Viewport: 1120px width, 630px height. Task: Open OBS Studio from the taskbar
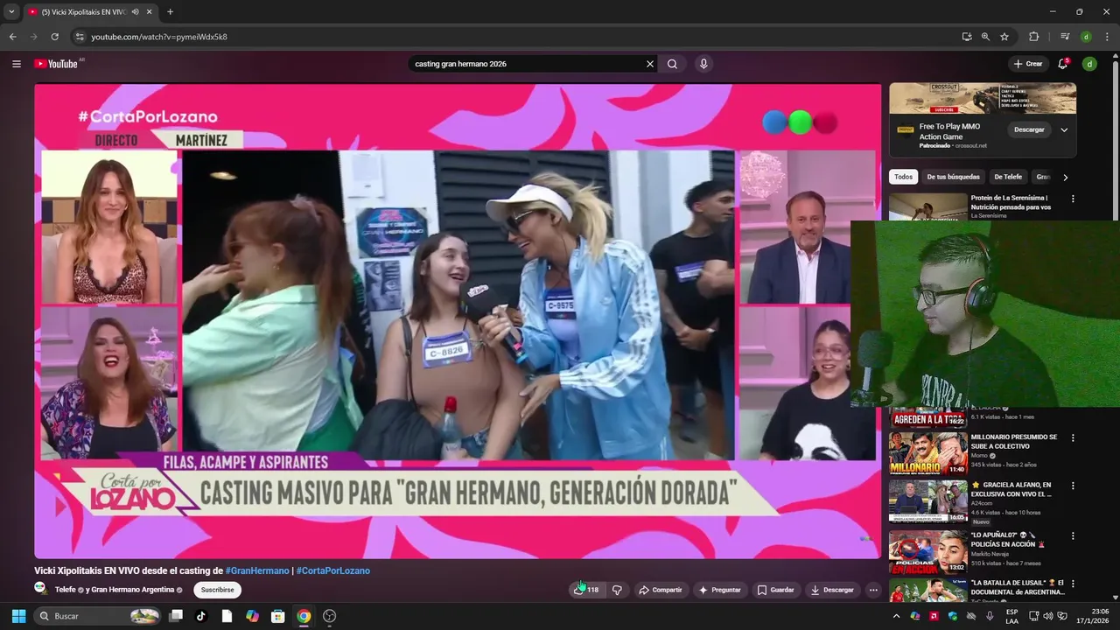(x=329, y=616)
